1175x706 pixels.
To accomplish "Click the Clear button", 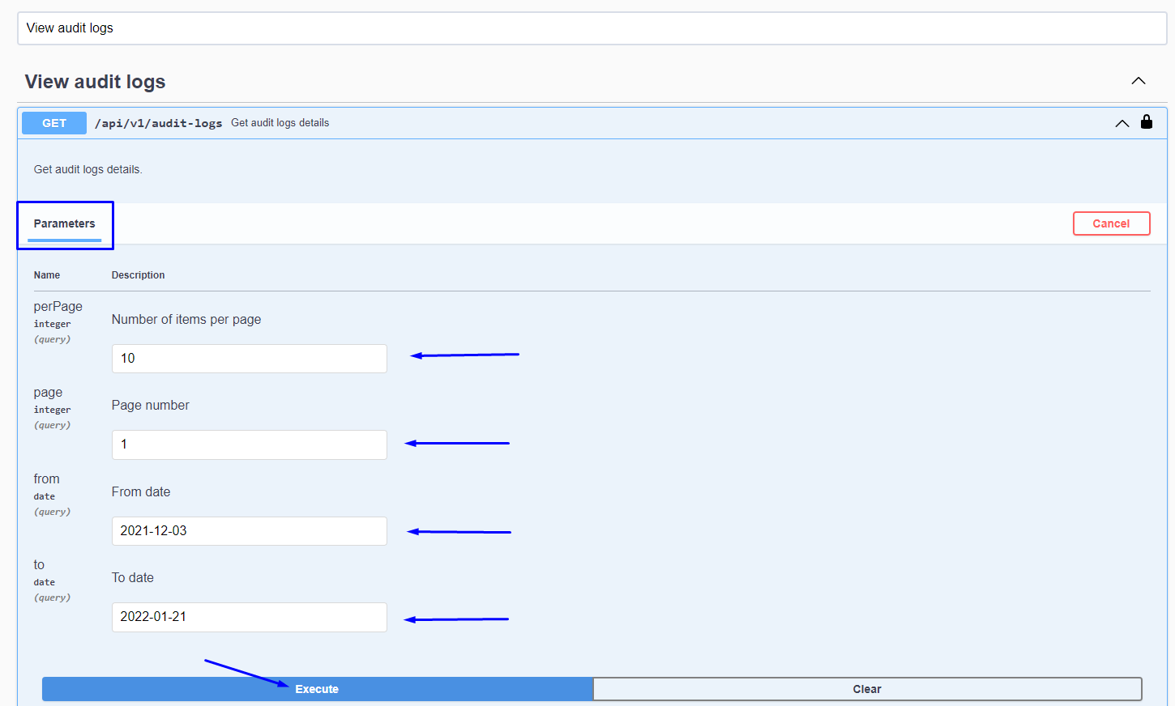I will click(866, 689).
